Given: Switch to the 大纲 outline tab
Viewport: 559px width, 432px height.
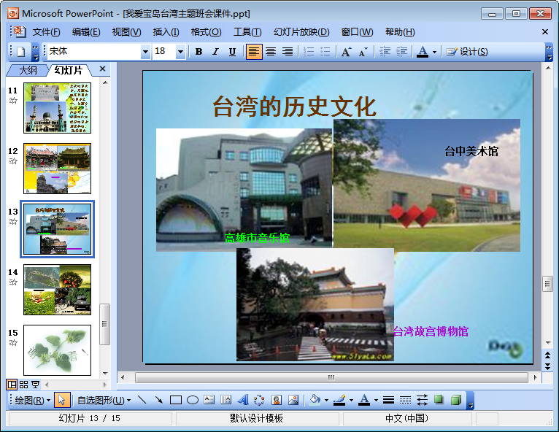Looking at the screenshot, I should [28, 70].
